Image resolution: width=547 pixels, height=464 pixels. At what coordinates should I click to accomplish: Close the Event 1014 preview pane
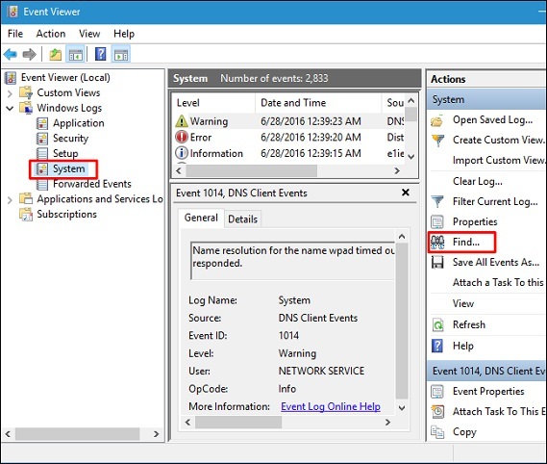pos(406,193)
